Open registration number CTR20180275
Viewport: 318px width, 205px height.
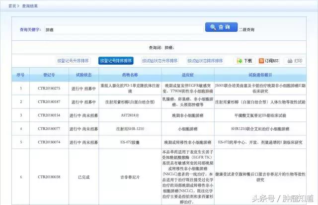[49, 89]
